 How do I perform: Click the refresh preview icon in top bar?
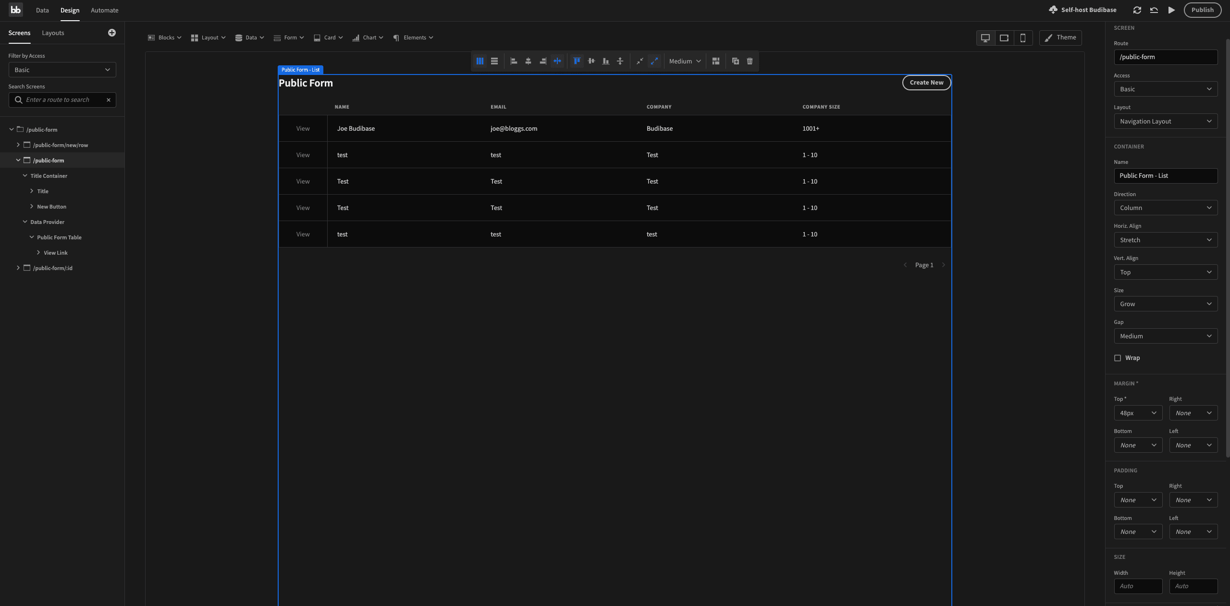click(x=1137, y=10)
